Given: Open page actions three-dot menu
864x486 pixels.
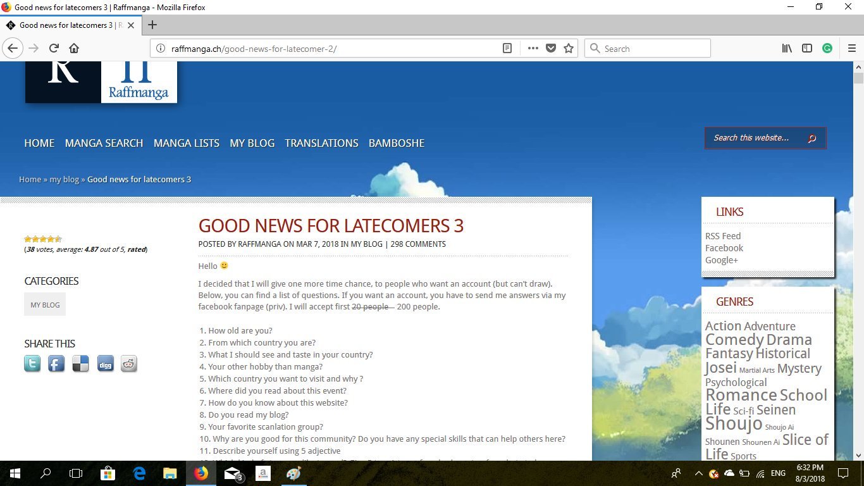Looking at the screenshot, I should 533,49.
